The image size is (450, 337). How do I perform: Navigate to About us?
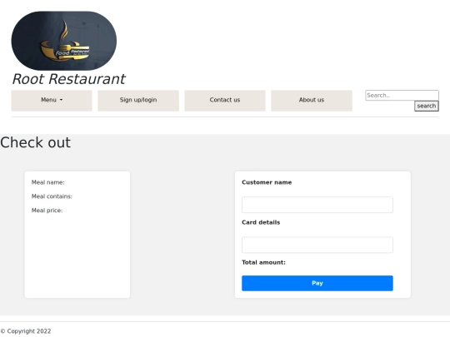pyautogui.click(x=312, y=101)
